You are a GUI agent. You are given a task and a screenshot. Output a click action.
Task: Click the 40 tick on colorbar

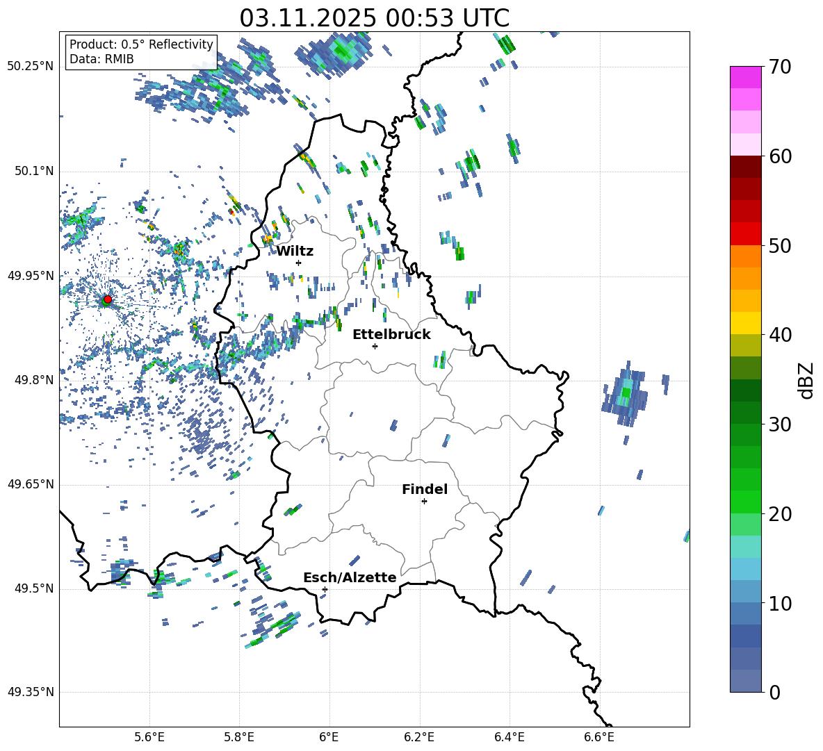point(780,335)
